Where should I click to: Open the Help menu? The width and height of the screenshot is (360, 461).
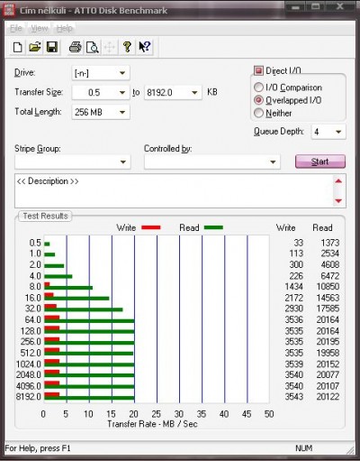click(65, 29)
